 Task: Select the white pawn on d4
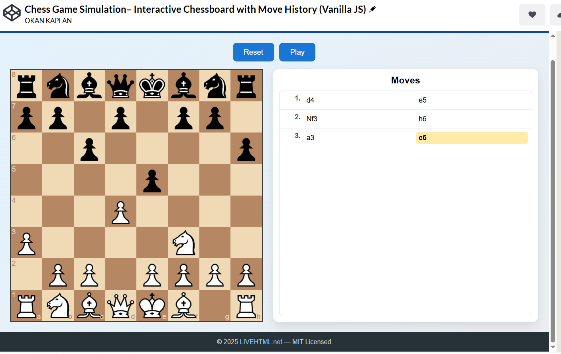tap(121, 212)
